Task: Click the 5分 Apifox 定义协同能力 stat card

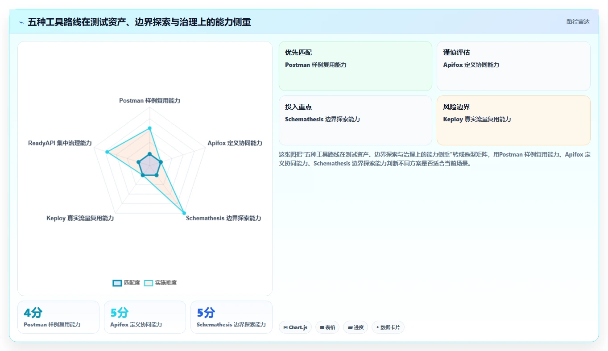Action: pyautogui.click(x=145, y=317)
